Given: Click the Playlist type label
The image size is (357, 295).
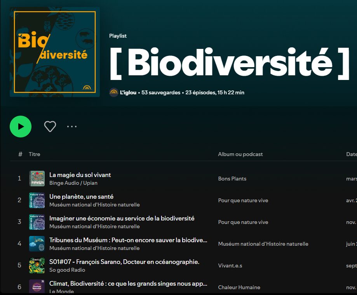Looking at the screenshot, I should pos(118,36).
